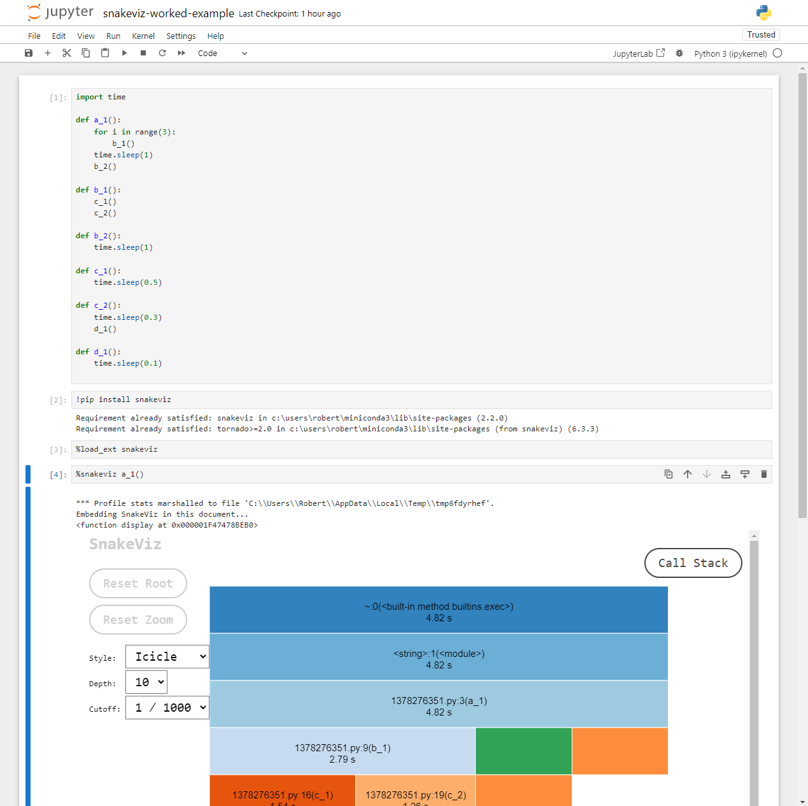
Task: Select the <string>:1(<module>) block
Action: [x=439, y=657]
